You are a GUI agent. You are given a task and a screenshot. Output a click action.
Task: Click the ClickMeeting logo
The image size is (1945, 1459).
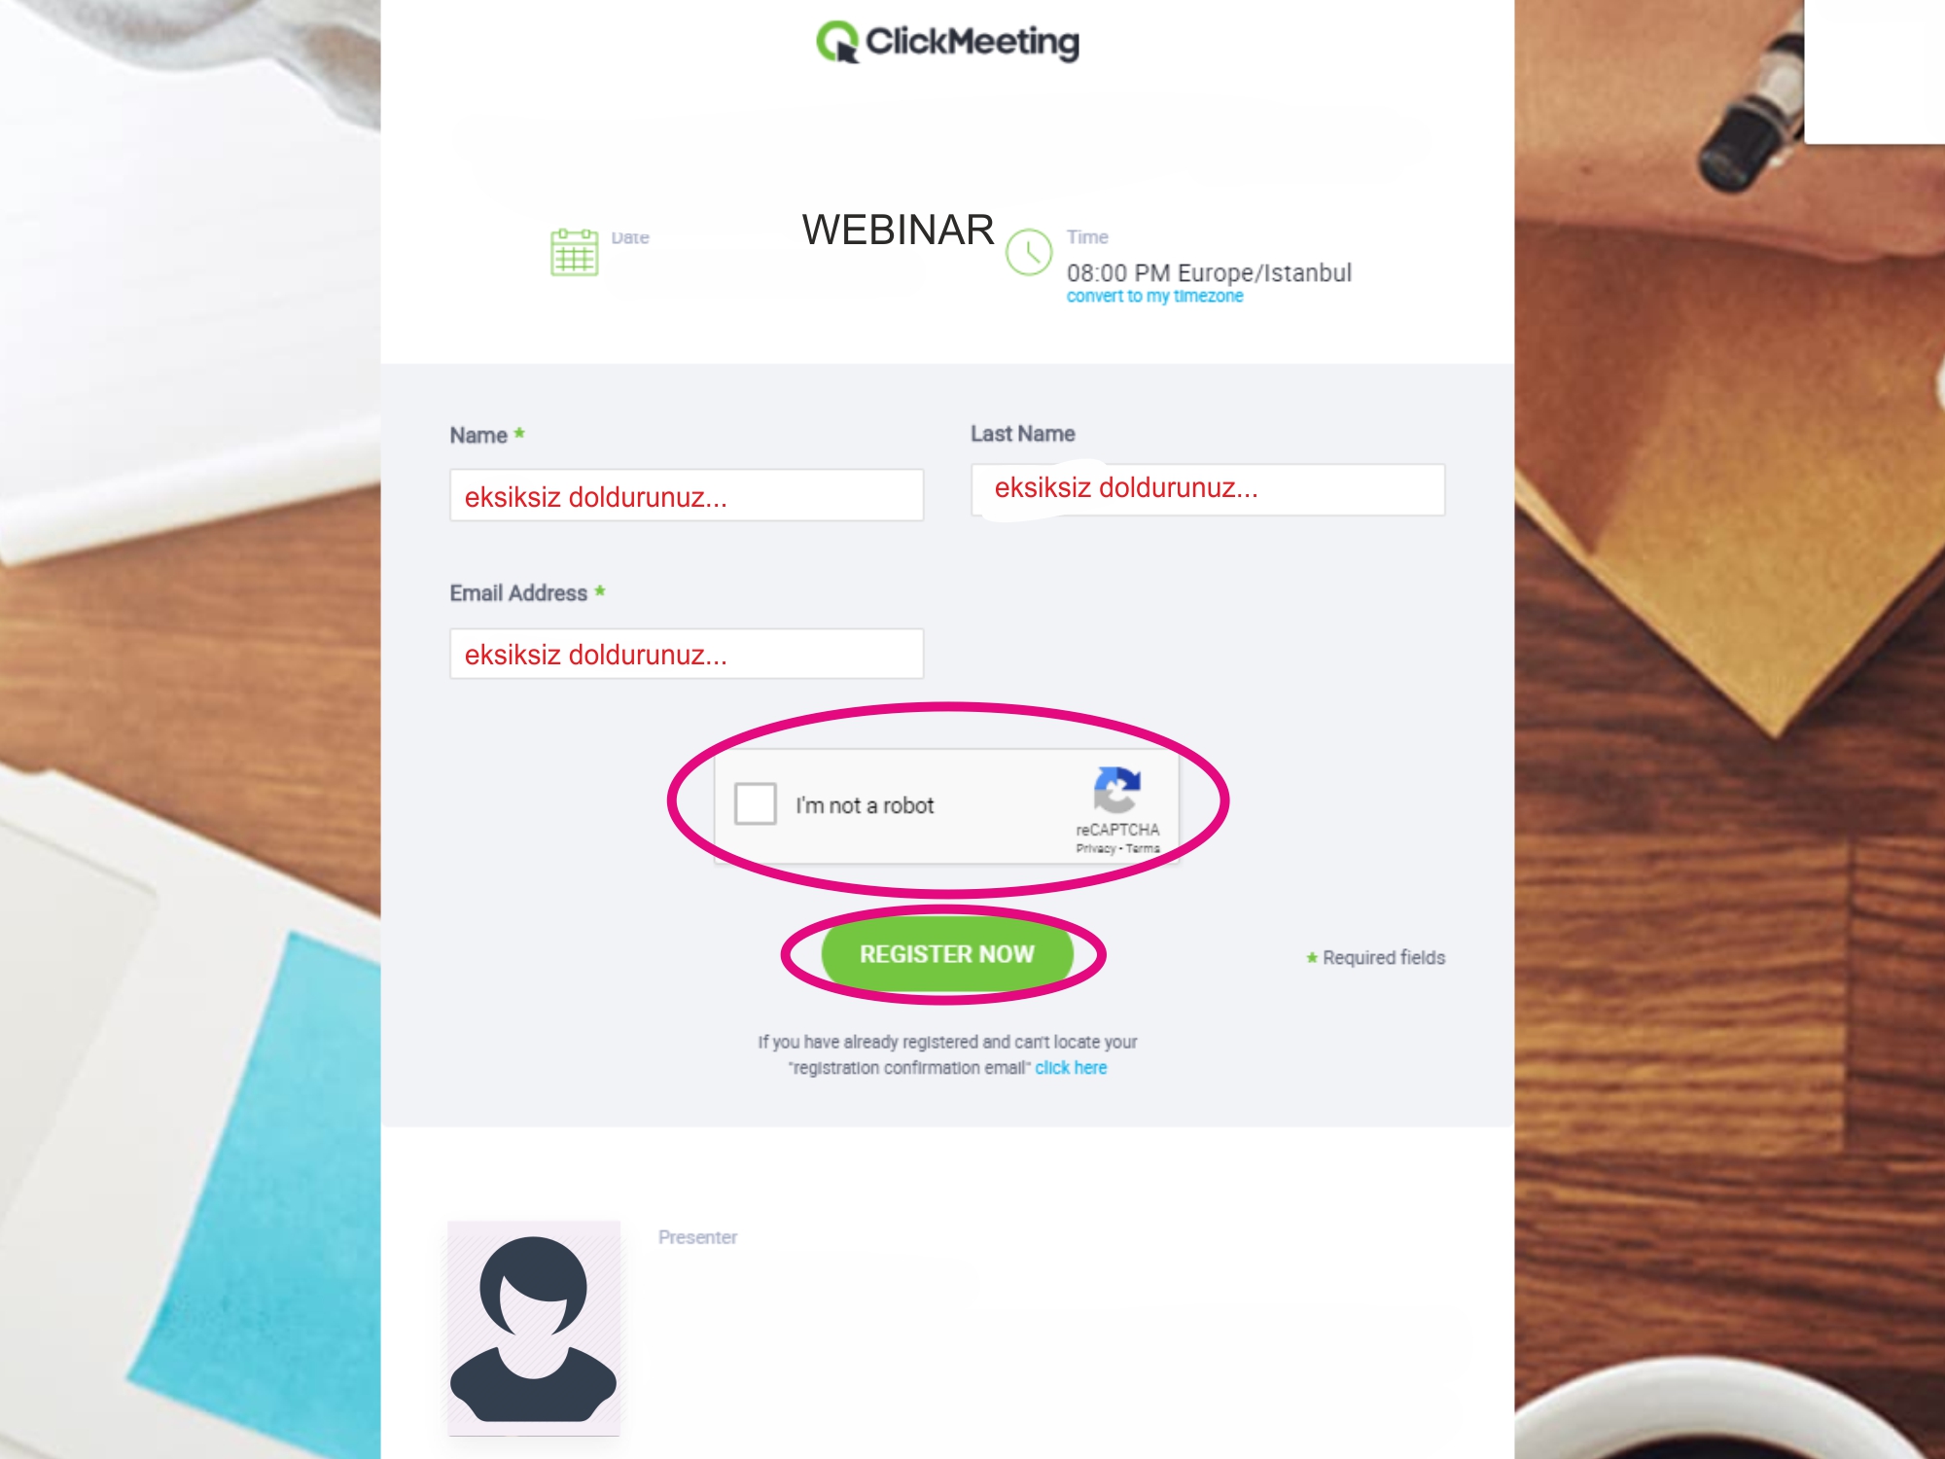point(947,42)
